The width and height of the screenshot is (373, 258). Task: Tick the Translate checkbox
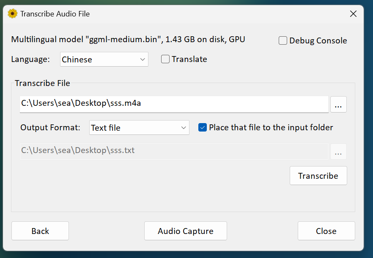[x=165, y=59]
